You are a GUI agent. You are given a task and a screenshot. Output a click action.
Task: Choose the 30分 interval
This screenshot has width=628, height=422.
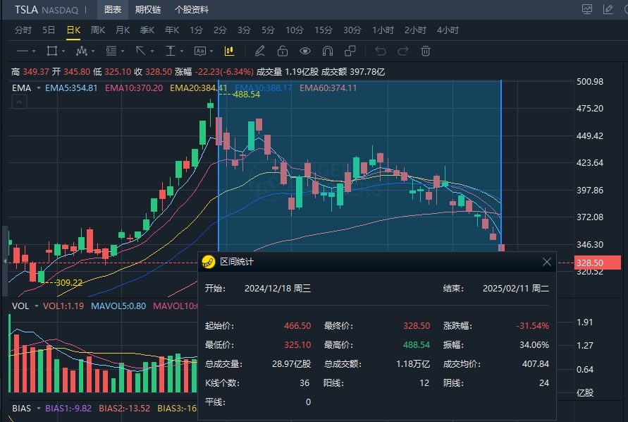pyautogui.click(x=352, y=30)
